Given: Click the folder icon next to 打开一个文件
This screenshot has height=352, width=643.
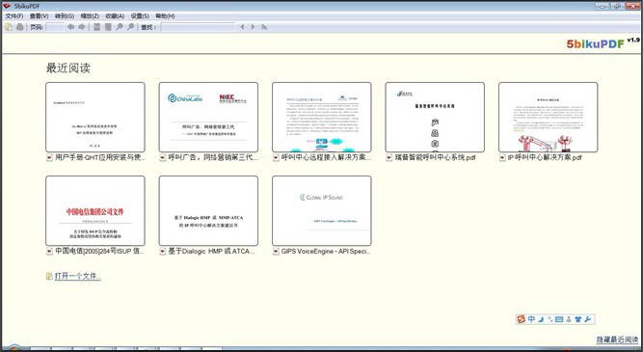Looking at the screenshot, I should pos(49,276).
